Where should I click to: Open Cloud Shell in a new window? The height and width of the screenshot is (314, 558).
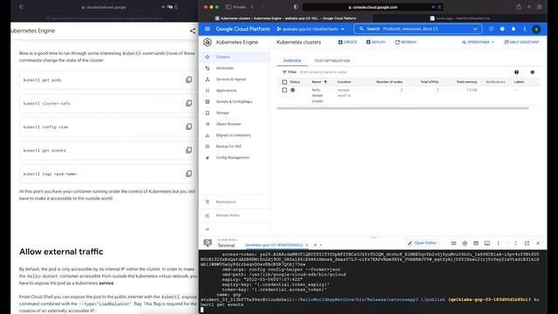[x=527, y=243]
